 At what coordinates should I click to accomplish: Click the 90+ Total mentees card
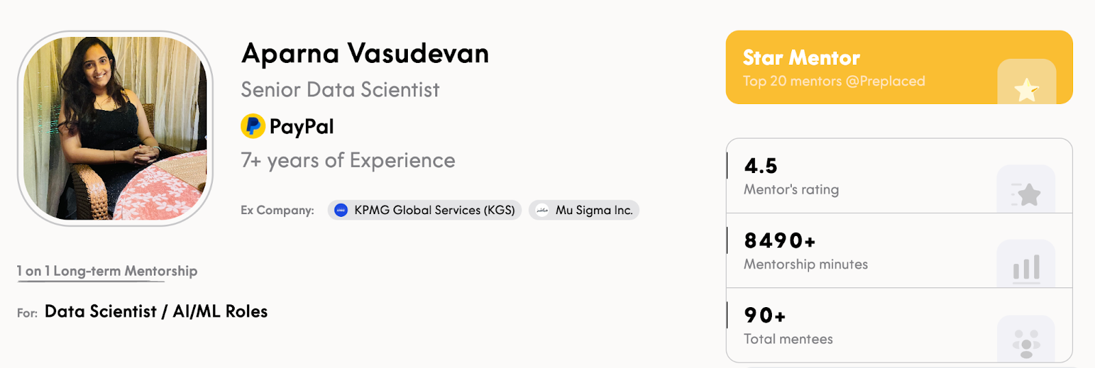tap(899, 325)
